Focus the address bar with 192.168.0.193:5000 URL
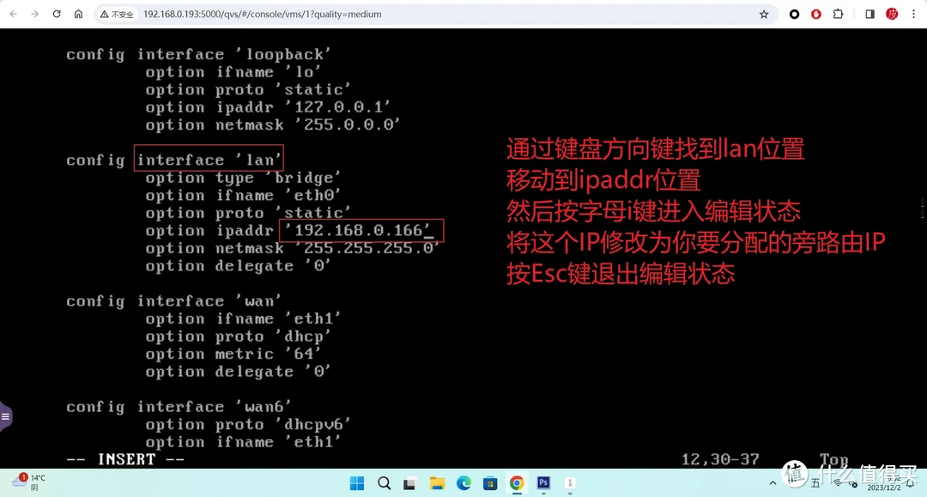 click(262, 15)
